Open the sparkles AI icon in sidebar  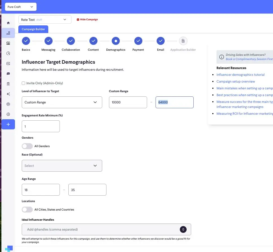point(8,94)
